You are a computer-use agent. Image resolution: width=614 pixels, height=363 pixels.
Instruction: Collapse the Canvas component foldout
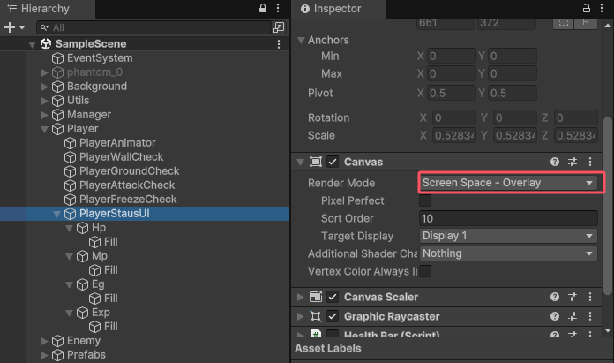pyautogui.click(x=301, y=162)
